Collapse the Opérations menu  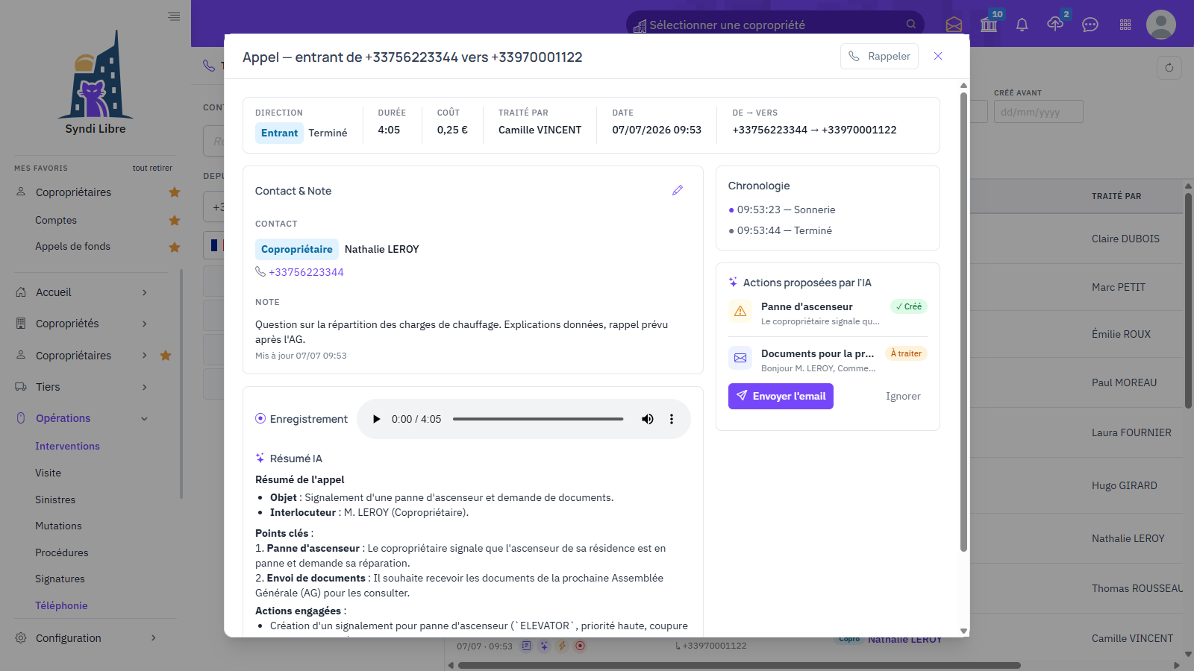coord(82,418)
